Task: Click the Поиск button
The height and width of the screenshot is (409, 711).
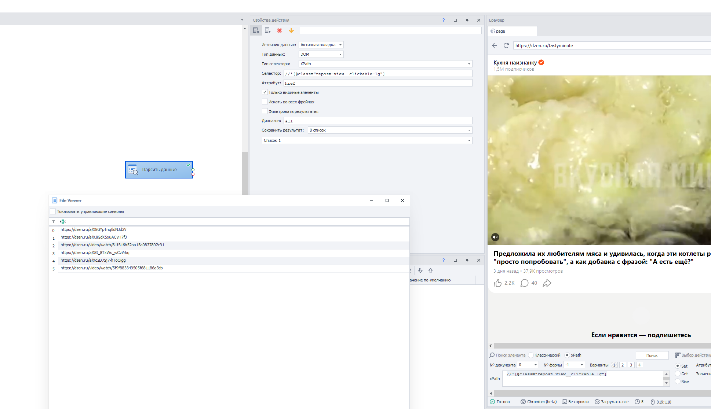Action: (x=652, y=355)
